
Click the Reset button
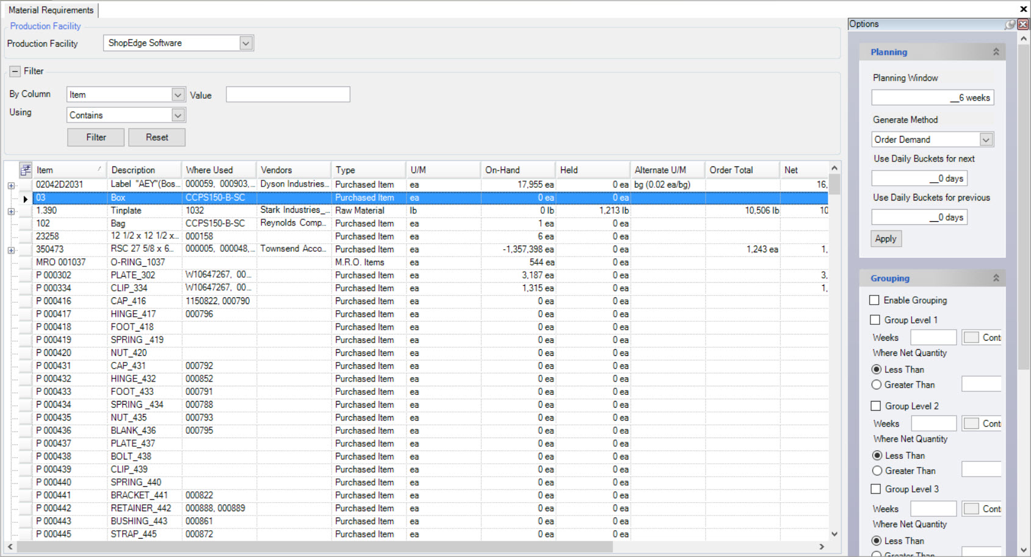157,137
